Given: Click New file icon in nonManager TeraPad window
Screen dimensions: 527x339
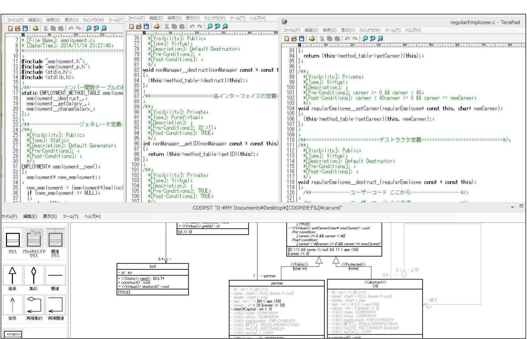Looking at the screenshot, I should click(131, 26).
